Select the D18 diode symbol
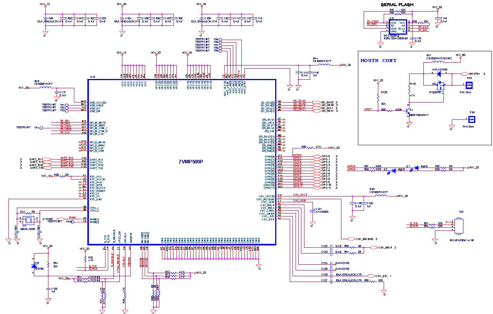493x314 pixels. (x=34, y=266)
